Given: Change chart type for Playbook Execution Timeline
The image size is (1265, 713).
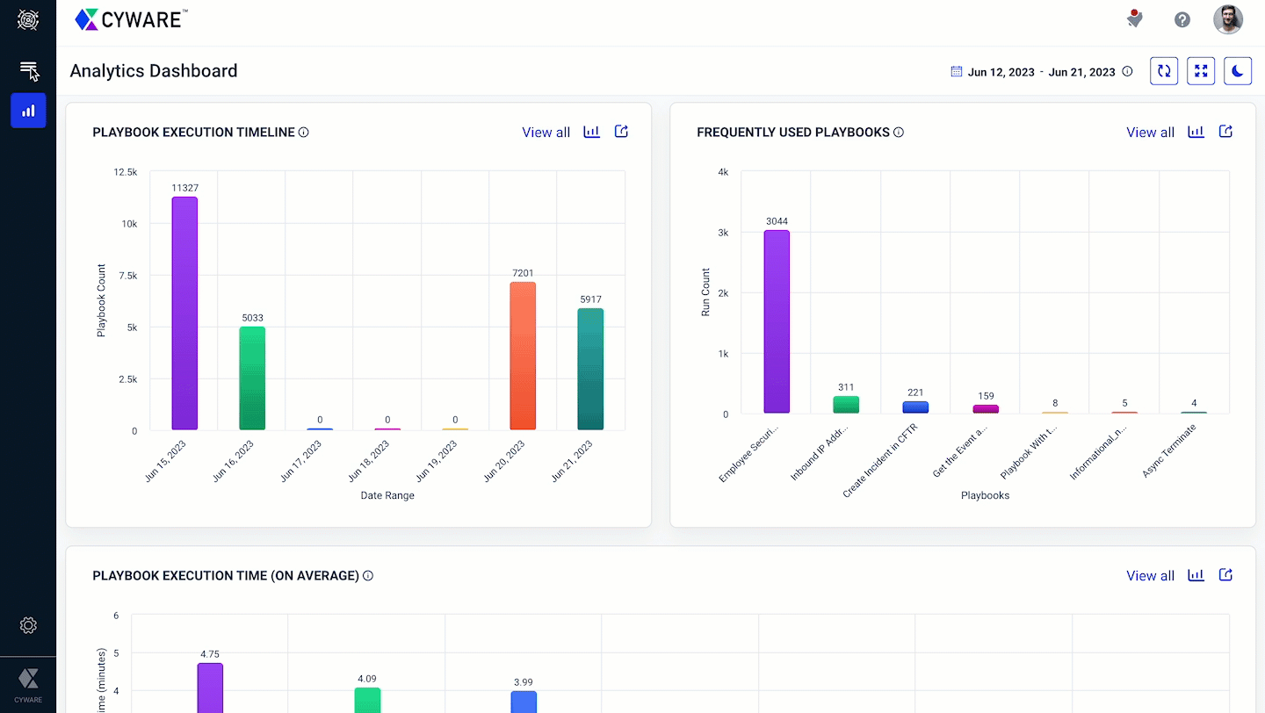Looking at the screenshot, I should [591, 132].
